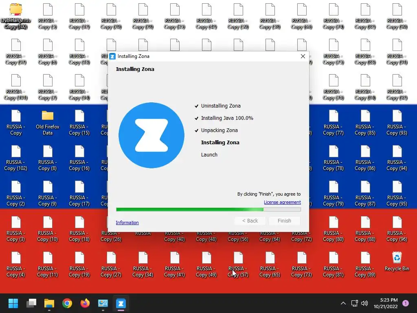Select the RUSSIA - Copy (4) file

click(16, 264)
